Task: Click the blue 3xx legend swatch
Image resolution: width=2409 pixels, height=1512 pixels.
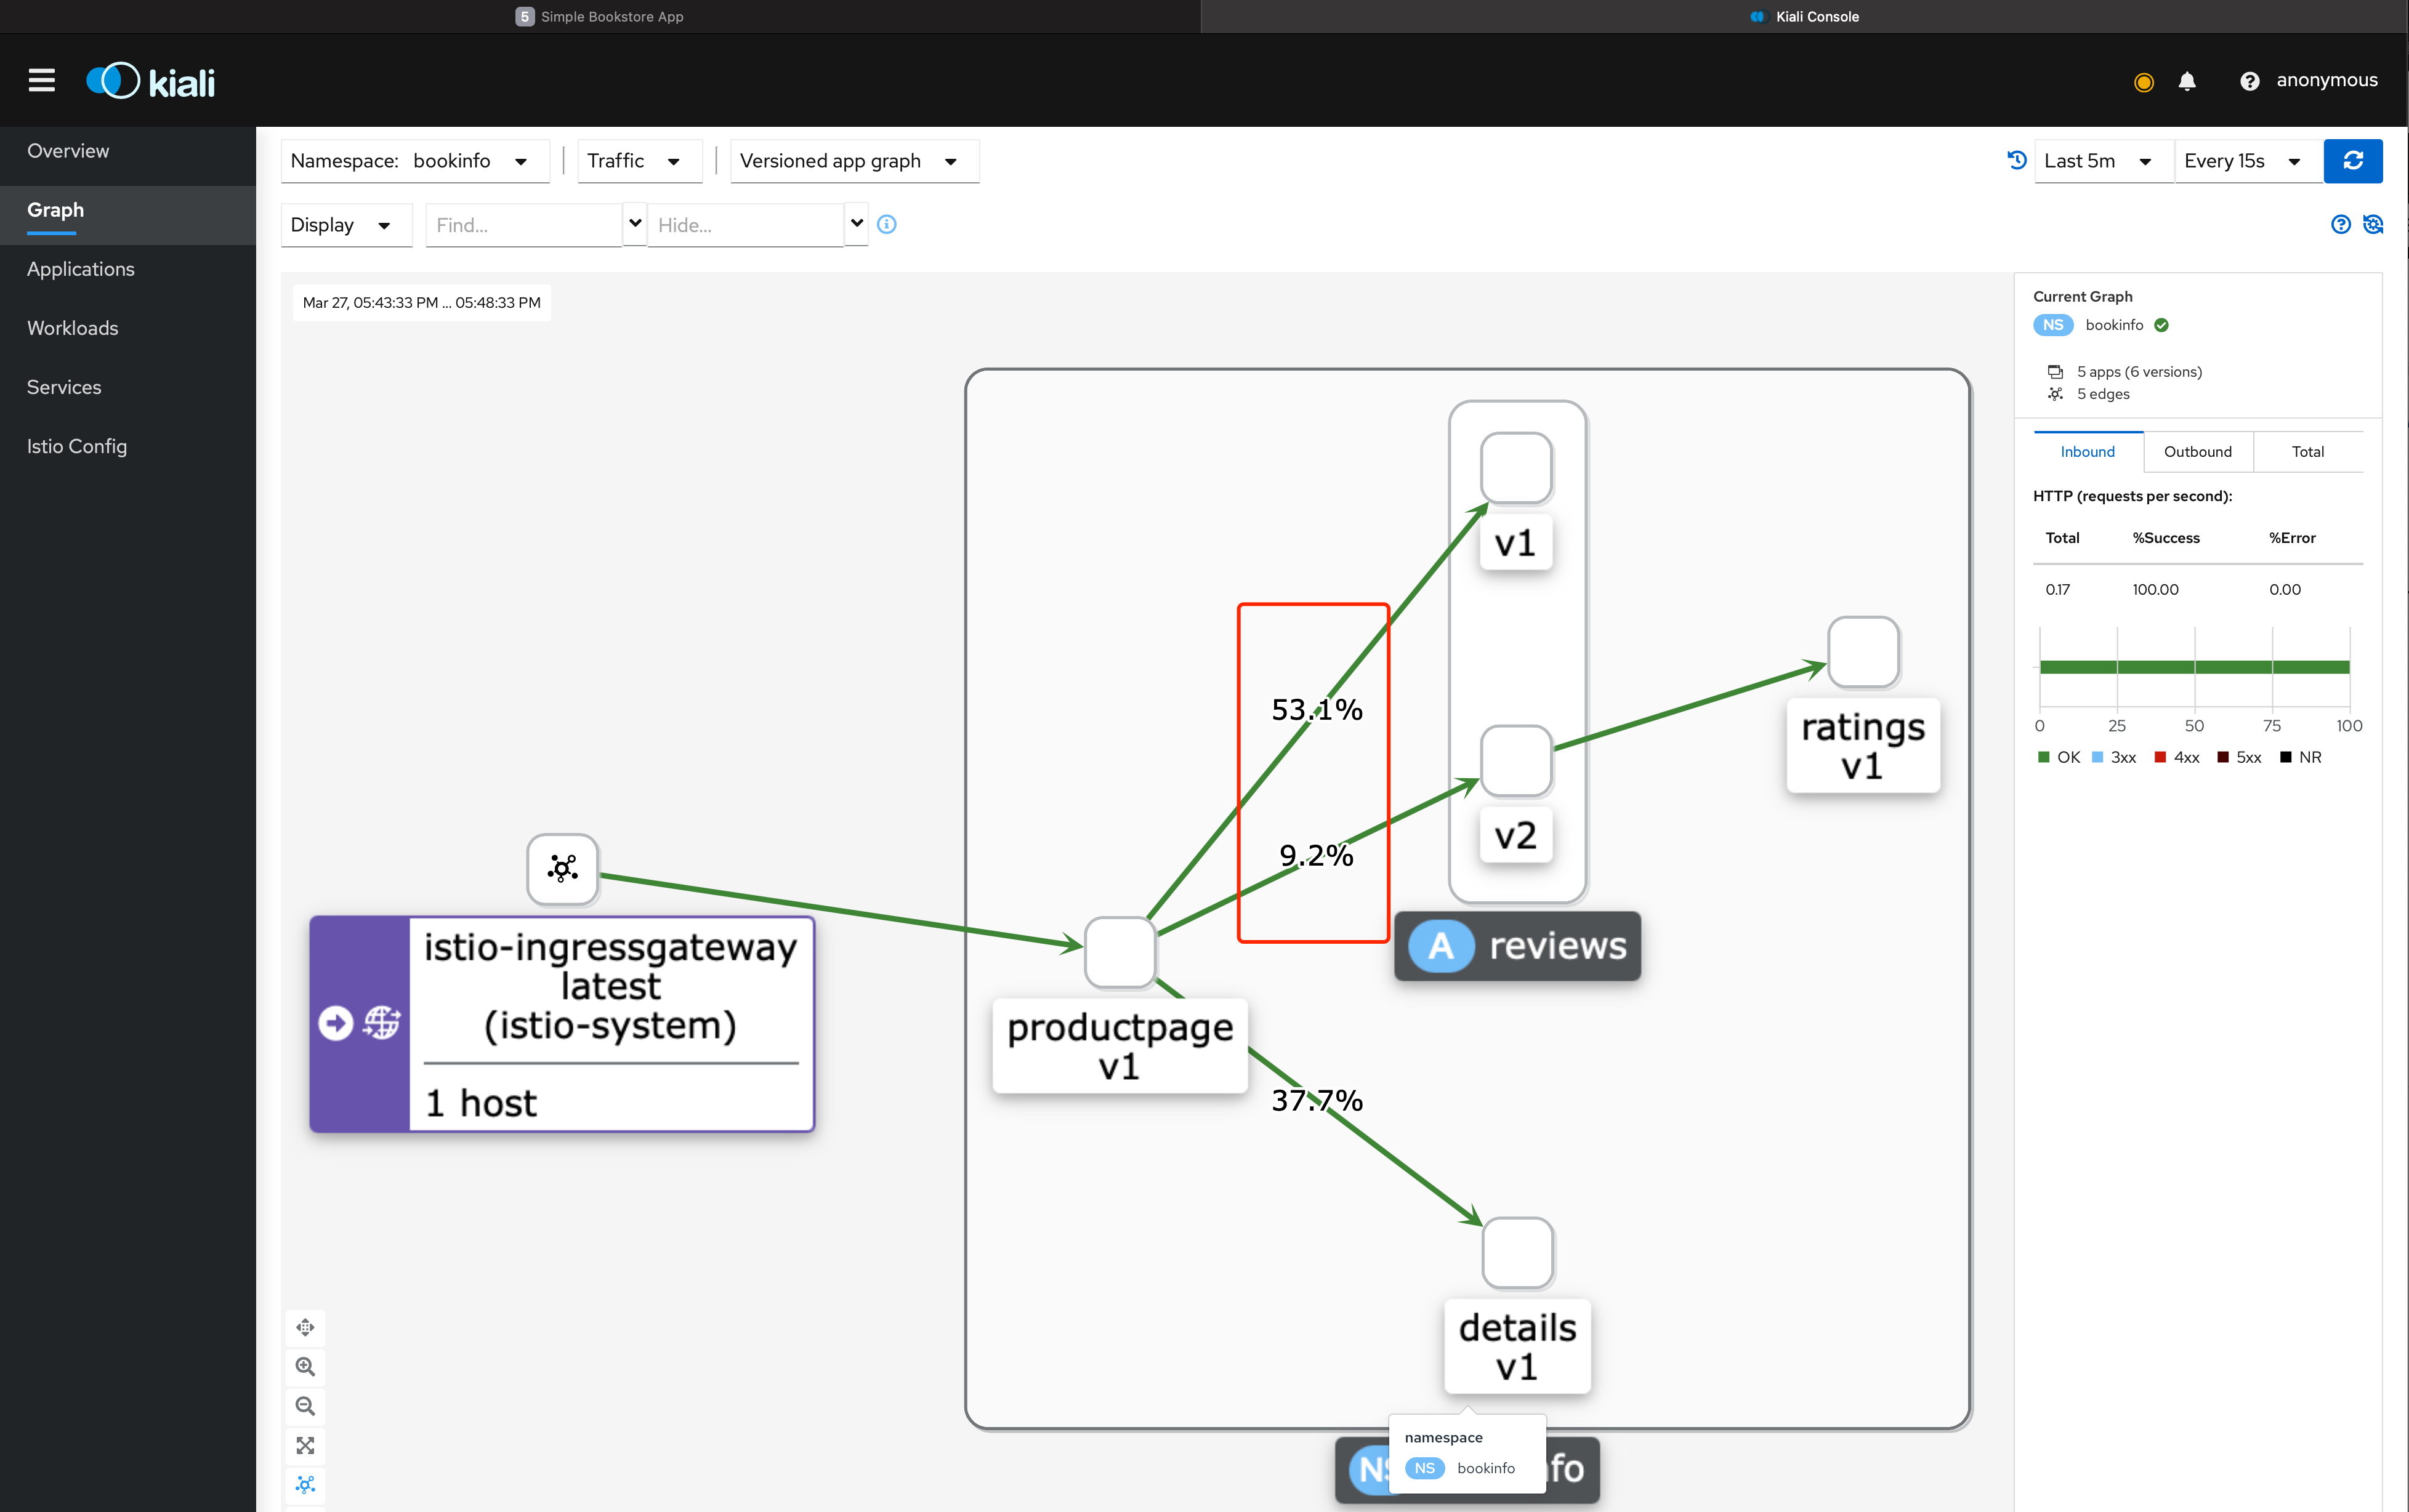Action: point(2097,757)
